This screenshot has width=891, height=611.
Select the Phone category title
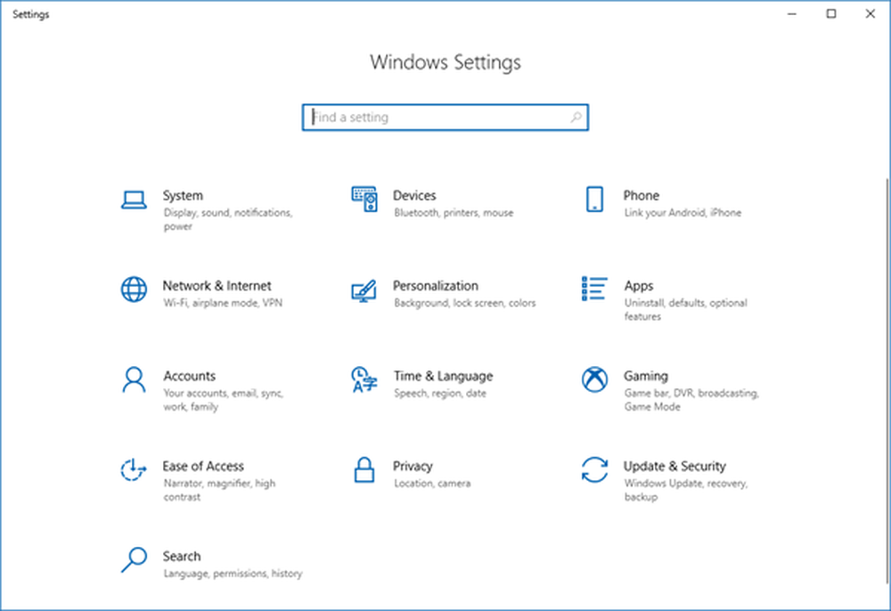(641, 195)
